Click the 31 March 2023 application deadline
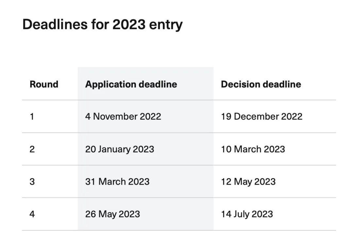Image resolution: width=353 pixels, height=247 pixels. pyautogui.click(x=117, y=181)
